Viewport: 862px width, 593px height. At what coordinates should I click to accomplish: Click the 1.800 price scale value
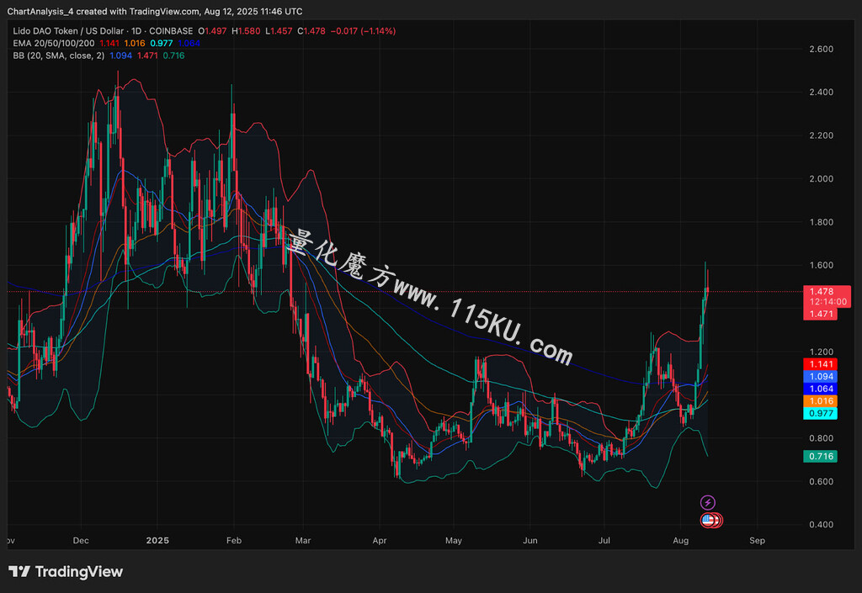pos(822,222)
